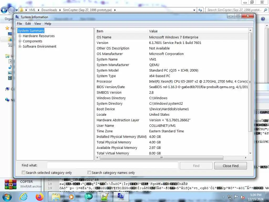269x202 pixels.
Task: Select the Software Environment tree label
Action: (39, 46)
